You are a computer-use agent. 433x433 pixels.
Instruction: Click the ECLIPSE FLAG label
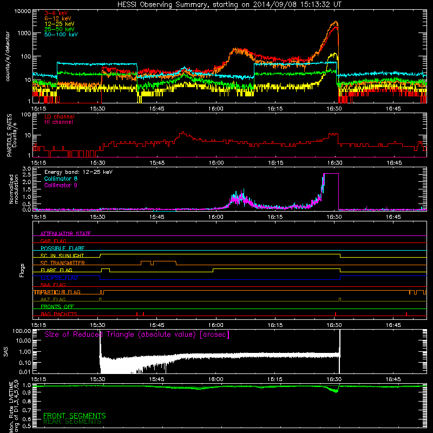[x=59, y=278]
